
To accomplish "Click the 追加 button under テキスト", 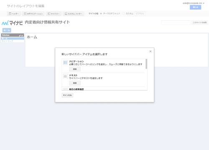I will pyautogui.click(x=75, y=83).
